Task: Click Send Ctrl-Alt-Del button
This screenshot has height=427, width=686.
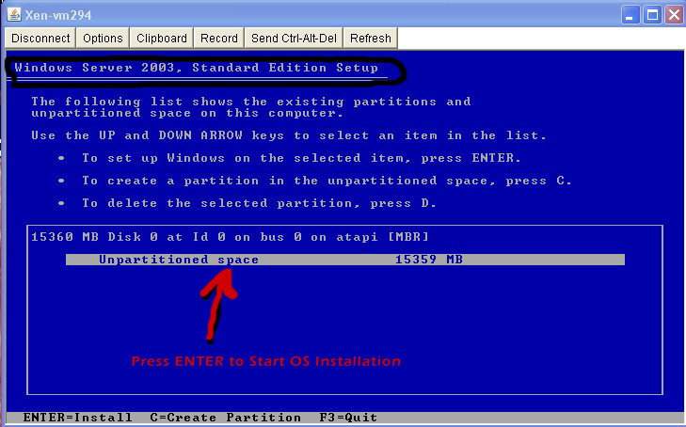Action: pyautogui.click(x=294, y=38)
